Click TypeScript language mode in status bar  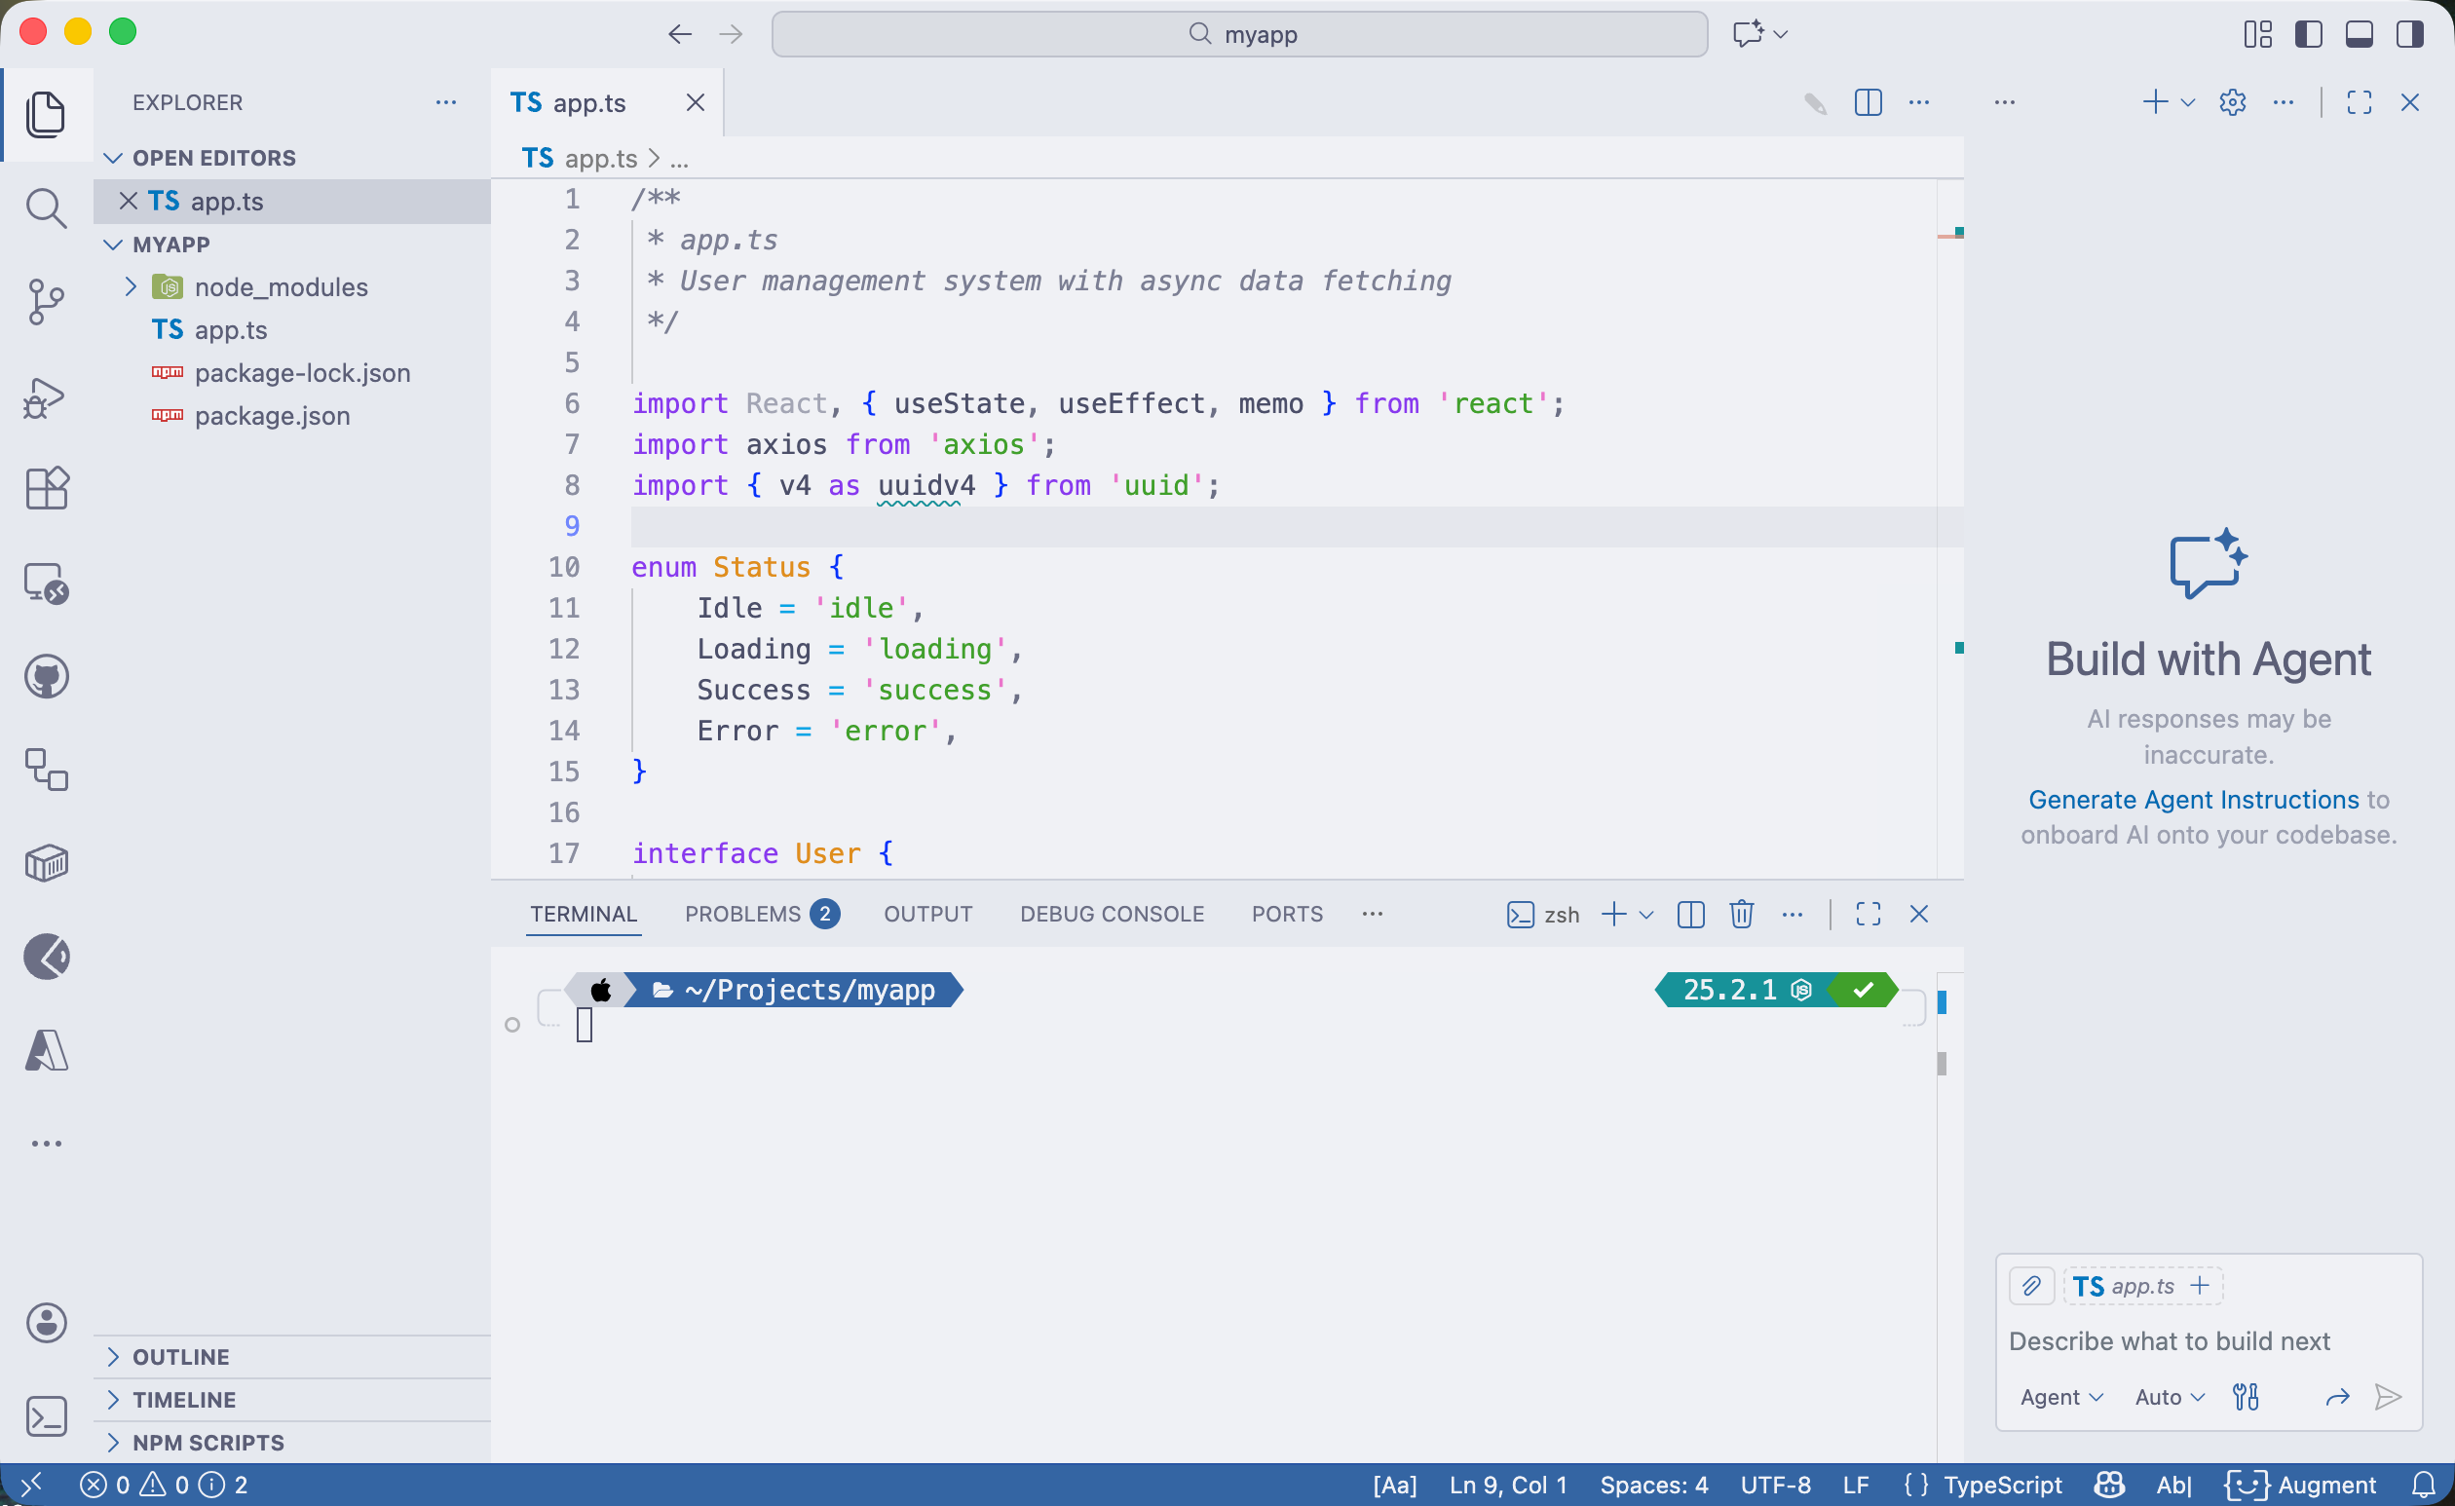click(x=2002, y=1486)
